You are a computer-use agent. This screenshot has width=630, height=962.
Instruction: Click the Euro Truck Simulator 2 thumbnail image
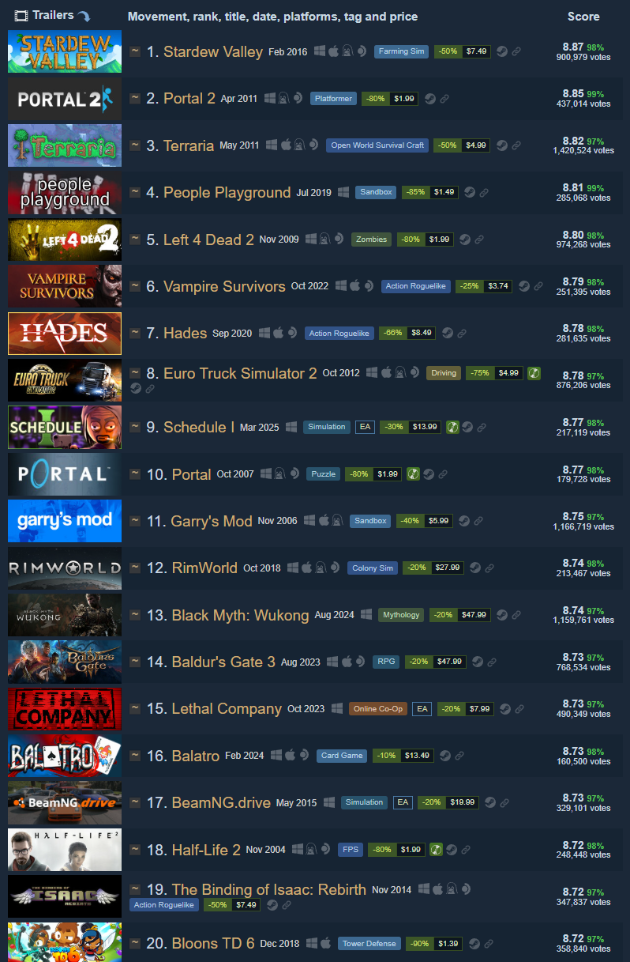tap(65, 380)
